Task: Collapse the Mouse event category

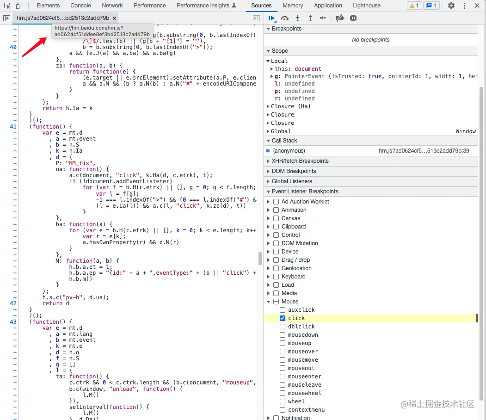Action: pyautogui.click(x=269, y=301)
